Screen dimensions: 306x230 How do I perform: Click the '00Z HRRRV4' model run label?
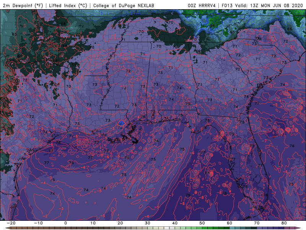(x=202, y=5)
